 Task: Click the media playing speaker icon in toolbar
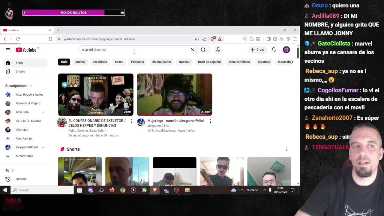click(x=245, y=39)
